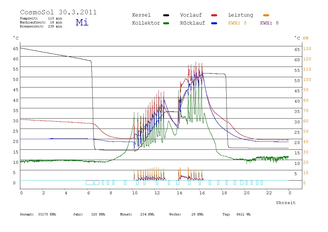Select the "18" hour tick label
Screen dimensions: 328x232
point(224,193)
